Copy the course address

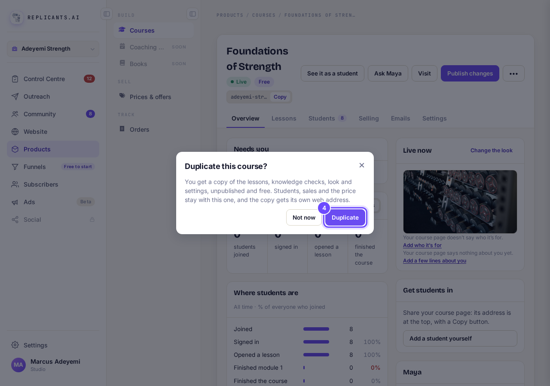[x=280, y=97]
